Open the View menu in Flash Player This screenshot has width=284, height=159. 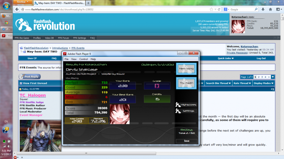pos(74,59)
